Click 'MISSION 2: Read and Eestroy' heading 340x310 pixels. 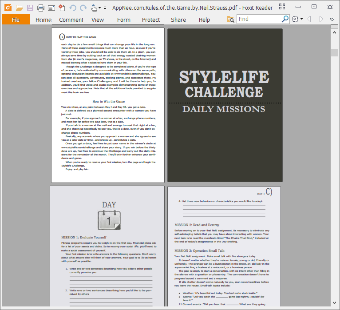197,225
